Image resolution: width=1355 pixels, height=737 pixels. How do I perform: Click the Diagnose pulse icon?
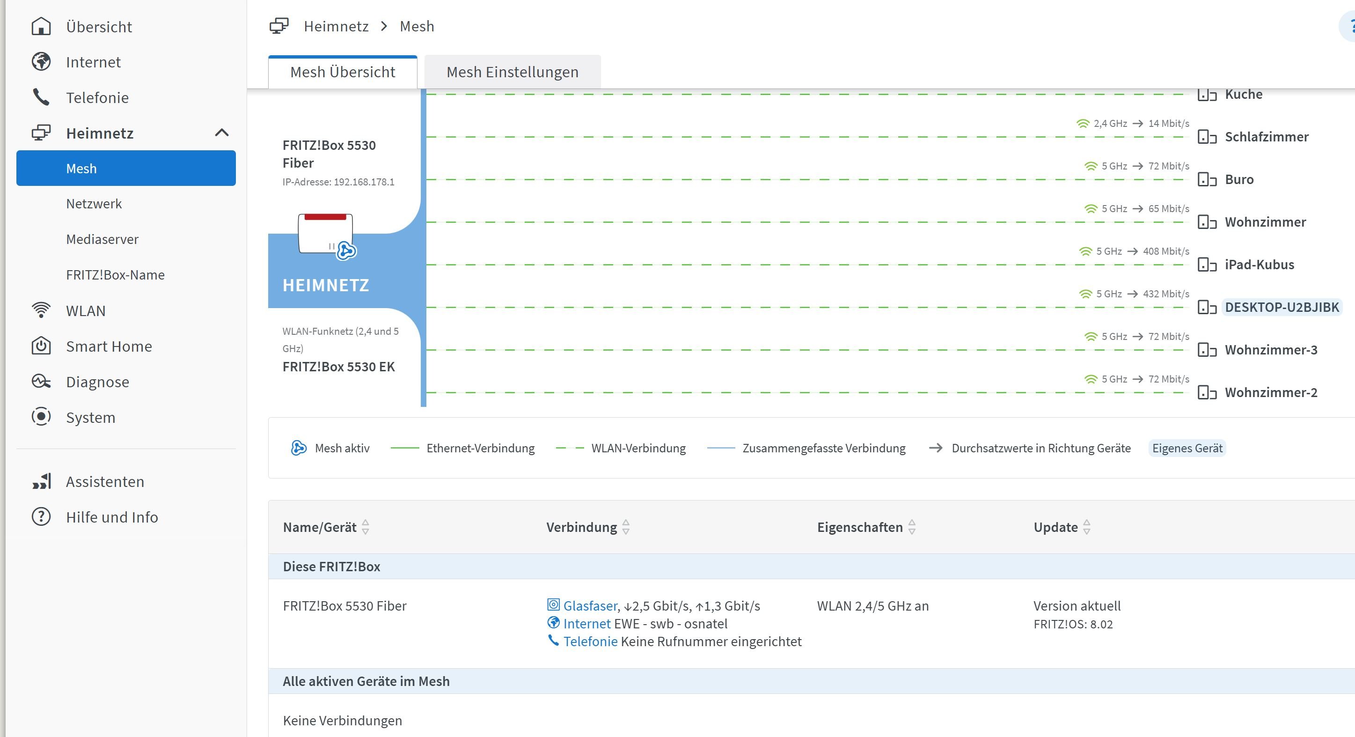(41, 382)
